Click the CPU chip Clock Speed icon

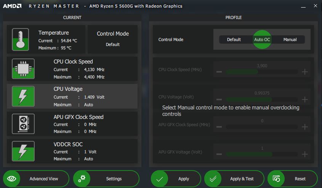(x=23, y=69)
